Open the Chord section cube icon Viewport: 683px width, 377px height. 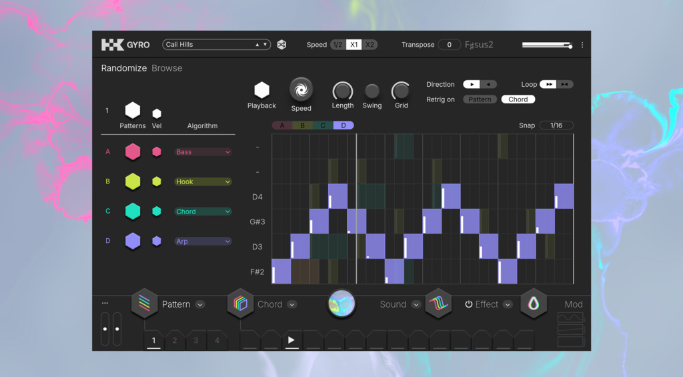click(240, 304)
